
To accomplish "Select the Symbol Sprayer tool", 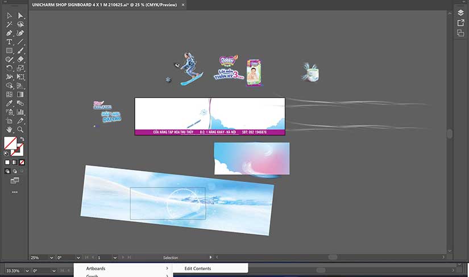I will coord(9,112).
